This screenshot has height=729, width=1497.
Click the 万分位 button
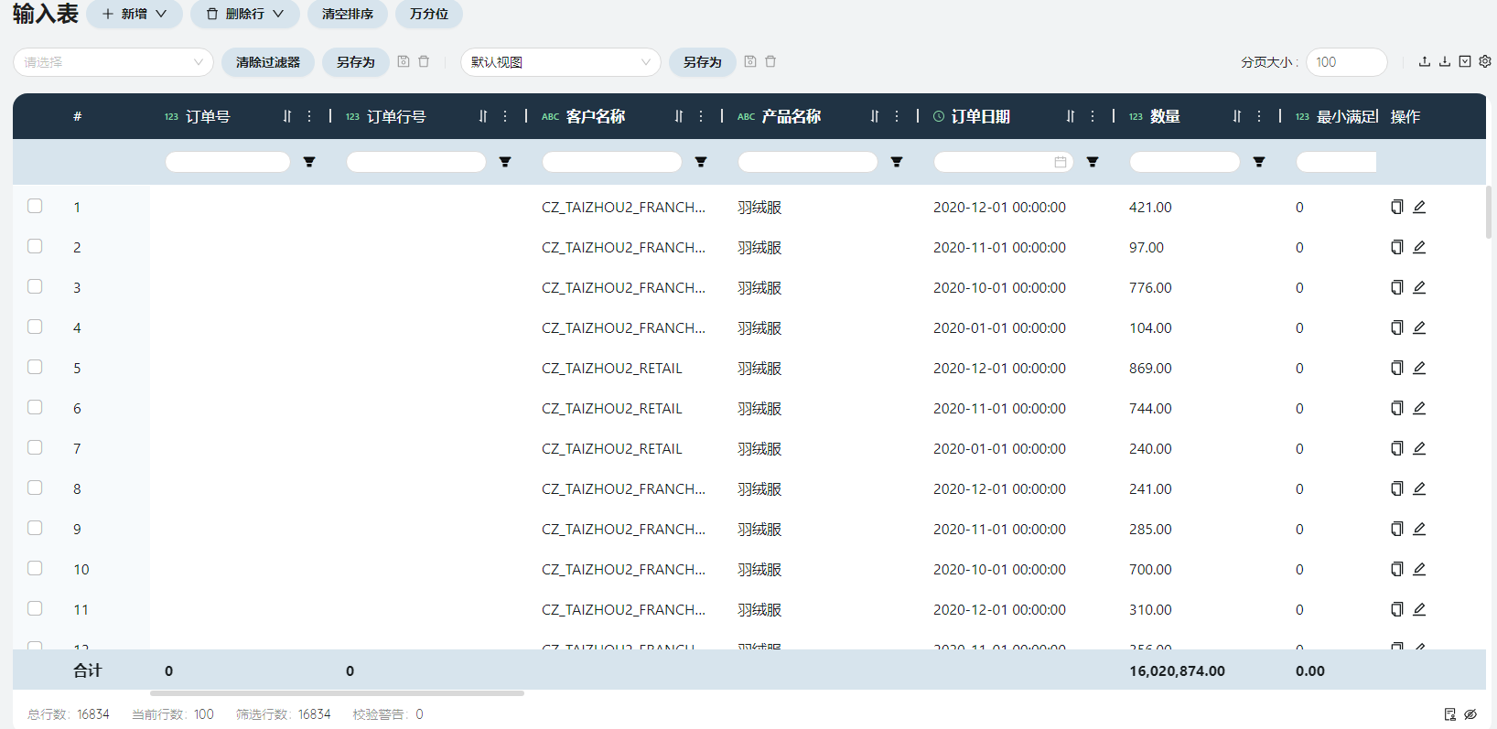(x=429, y=14)
